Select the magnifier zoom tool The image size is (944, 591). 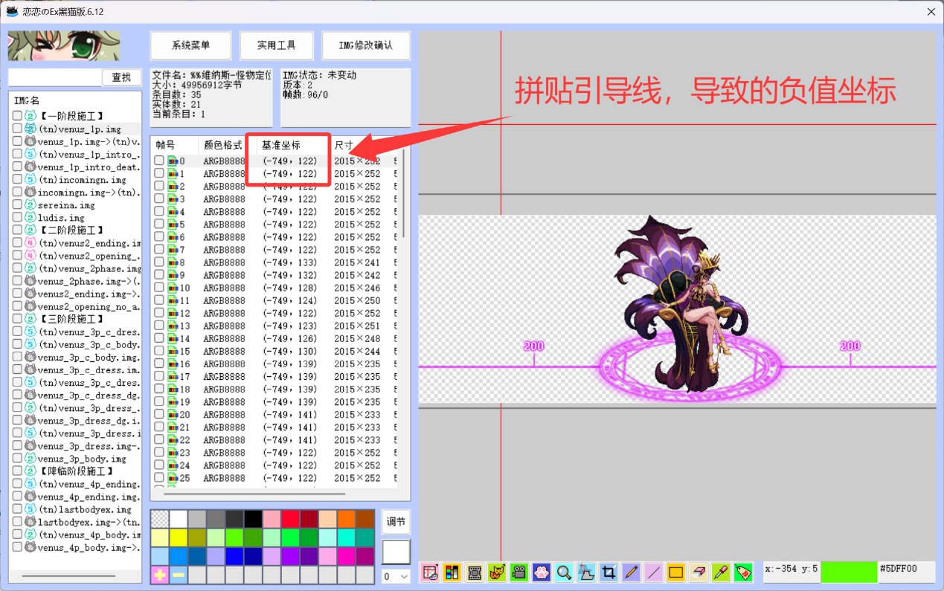[x=562, y=572]
